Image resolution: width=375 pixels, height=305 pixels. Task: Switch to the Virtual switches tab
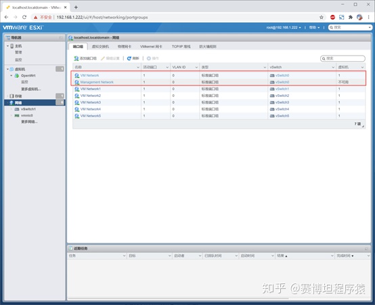[x=100, y=47]
